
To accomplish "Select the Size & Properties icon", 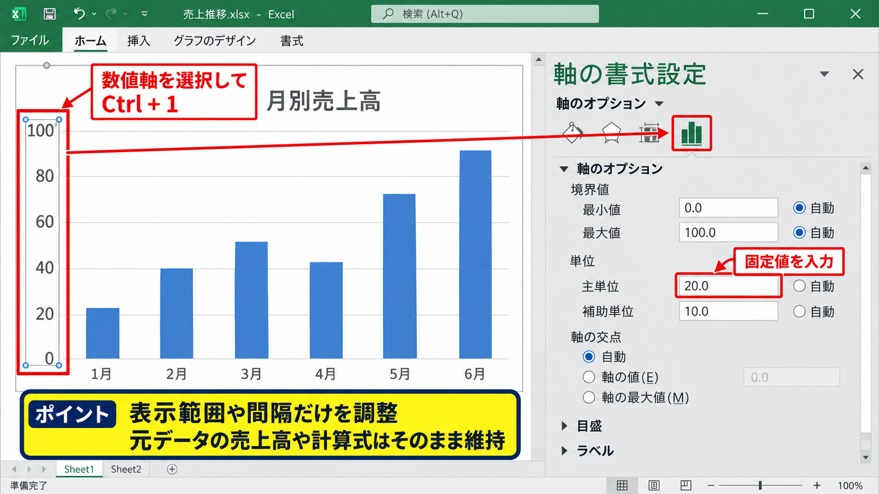I will (x=649, y=133).
